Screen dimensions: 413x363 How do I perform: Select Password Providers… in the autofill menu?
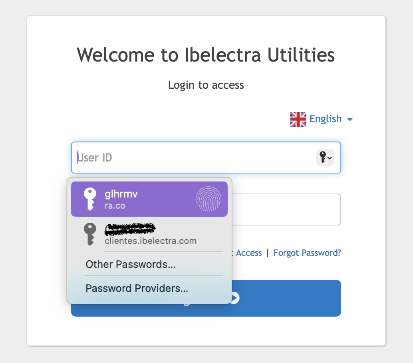[x=137, y=288]
